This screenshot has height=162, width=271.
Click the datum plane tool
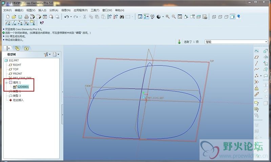pyautogui.click(x=256, y=57)
